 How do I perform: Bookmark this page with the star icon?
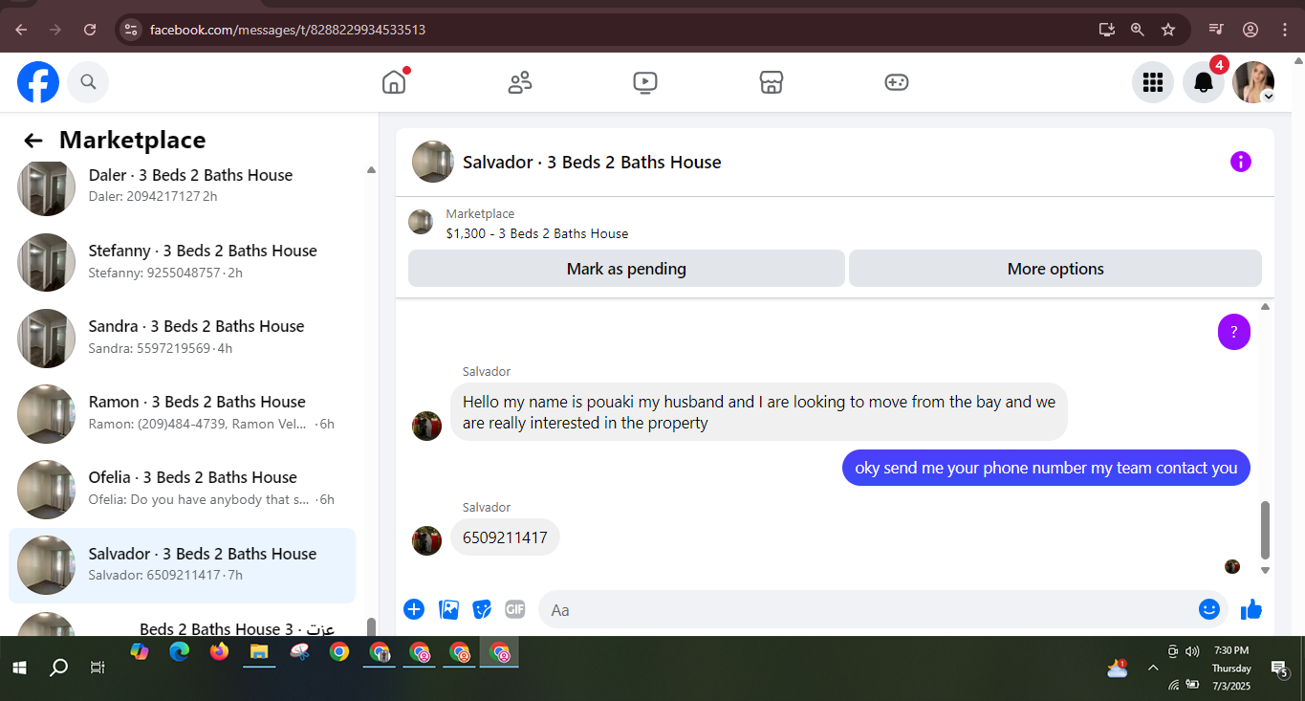click(x=1168, y=30)
